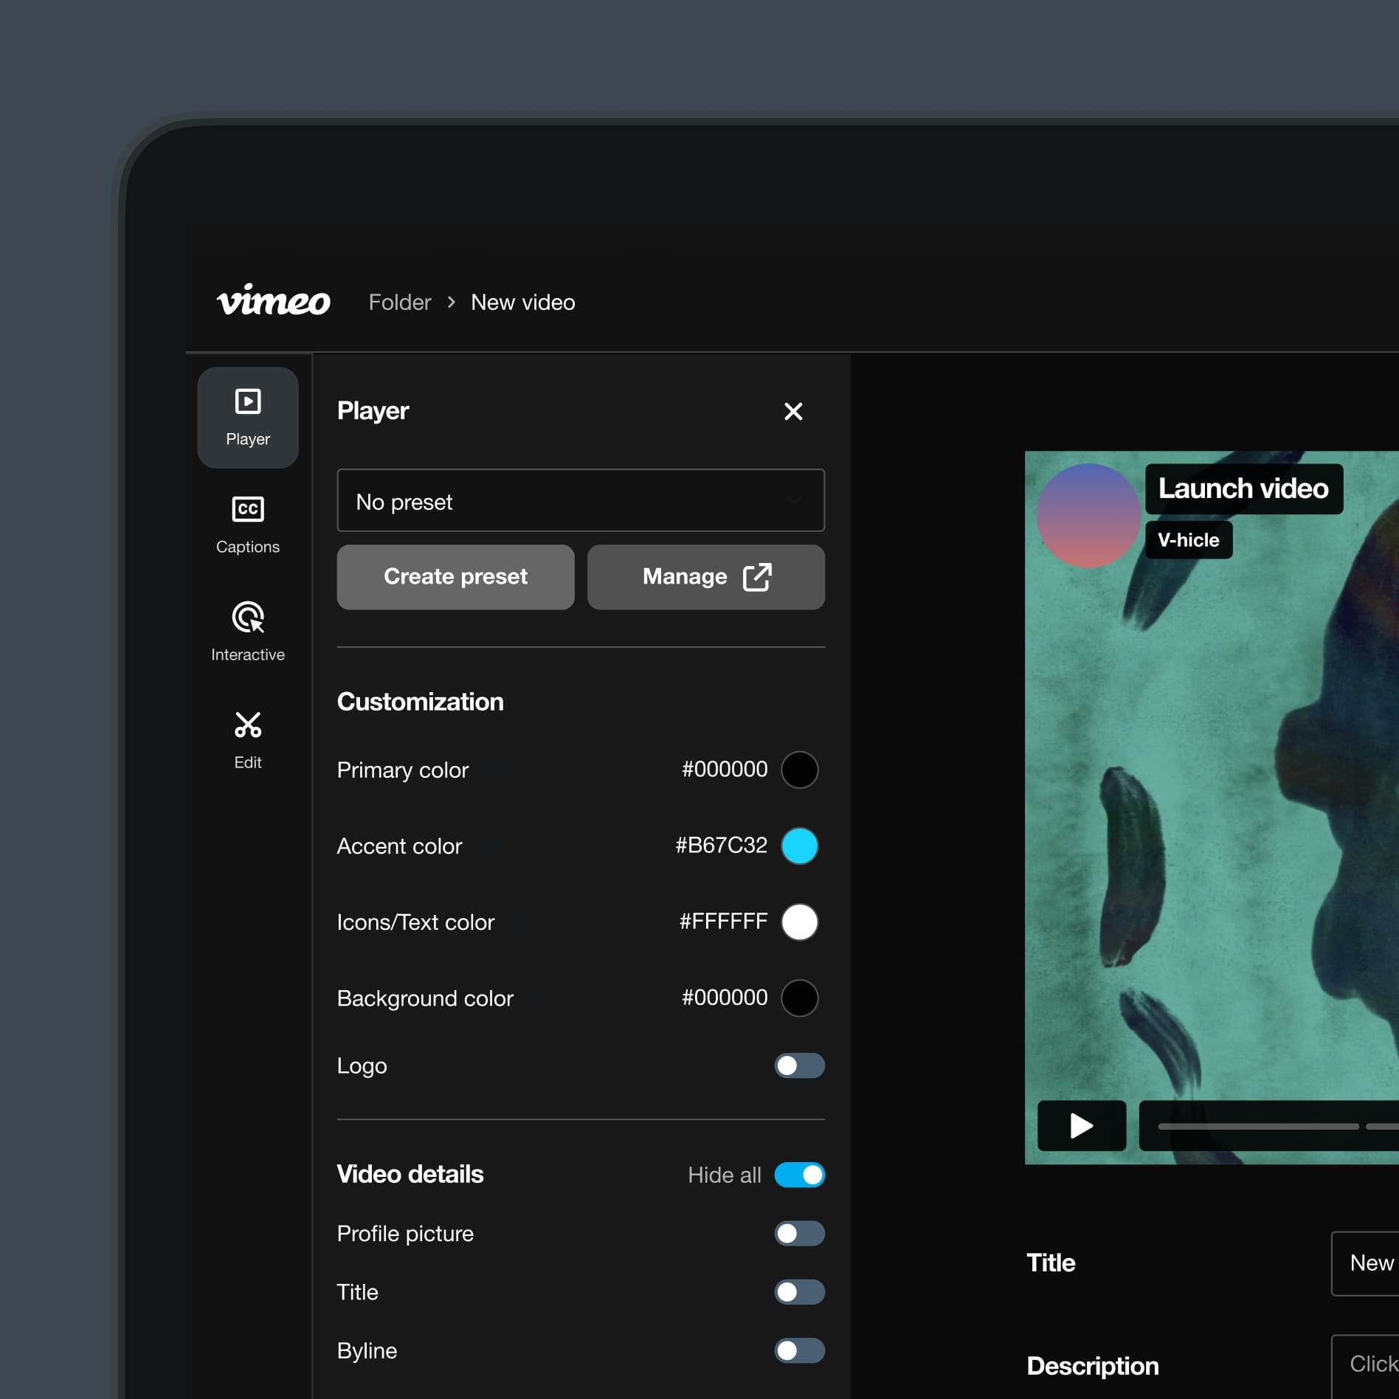Open the Folder breadcrumb link
Image resolution: width=1399 pixels, height=1399 pixels.
[x=400, y=303]
